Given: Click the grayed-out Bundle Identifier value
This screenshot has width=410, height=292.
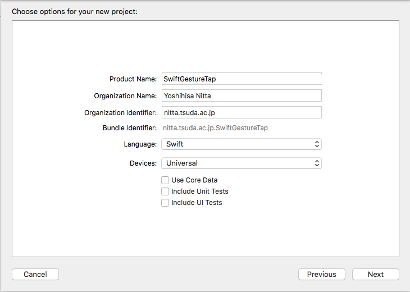Looking at the screenshot, I should [215, 128].
